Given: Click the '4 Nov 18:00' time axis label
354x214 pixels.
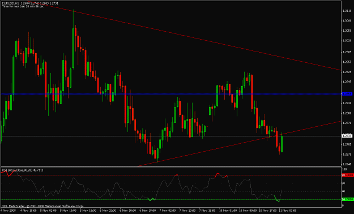Looking at the screenshot, I should (28, 211).
